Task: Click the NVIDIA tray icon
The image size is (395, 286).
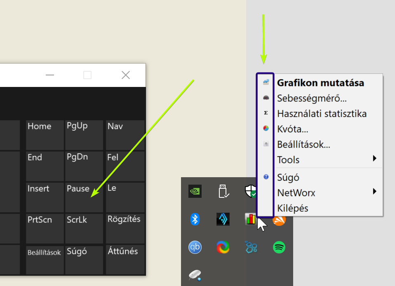Action: pos(195,192)
